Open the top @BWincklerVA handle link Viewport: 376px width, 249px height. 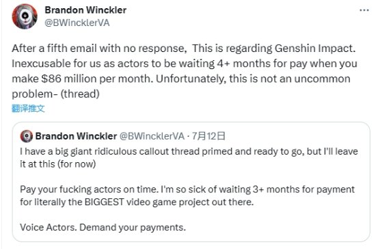point(77,23)
